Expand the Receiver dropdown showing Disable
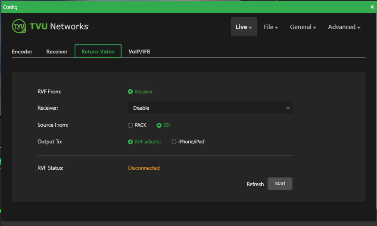 point(210,108)
